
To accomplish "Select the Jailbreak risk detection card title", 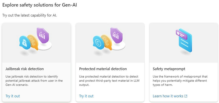I will (x=24, y=69).
